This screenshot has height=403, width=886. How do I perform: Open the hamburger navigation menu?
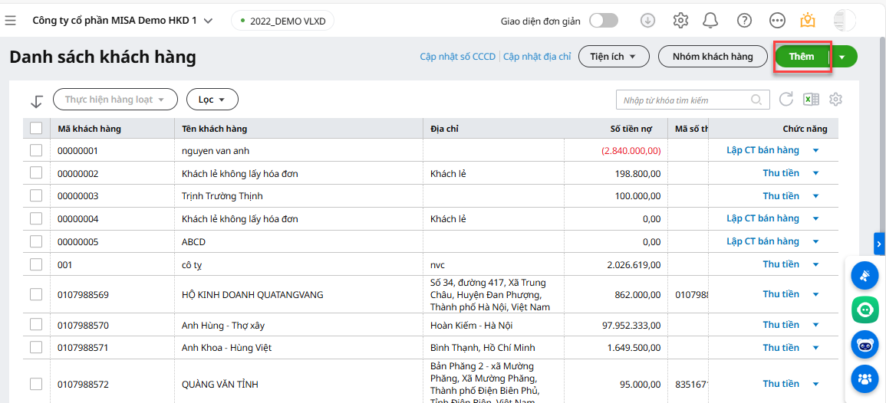[11, 21]
